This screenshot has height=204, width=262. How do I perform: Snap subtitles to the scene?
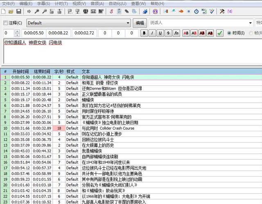(93, 11)
